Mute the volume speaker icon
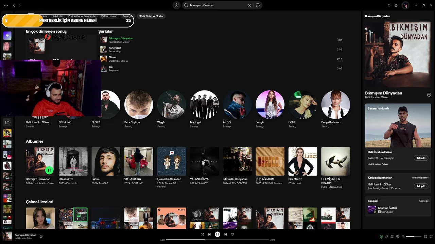 (x=403, y=237)
